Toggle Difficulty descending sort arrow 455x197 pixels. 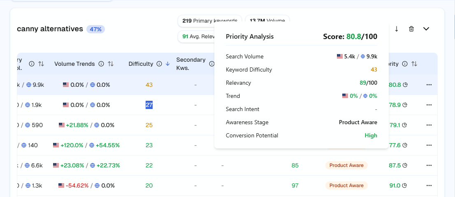pos(167,64)
